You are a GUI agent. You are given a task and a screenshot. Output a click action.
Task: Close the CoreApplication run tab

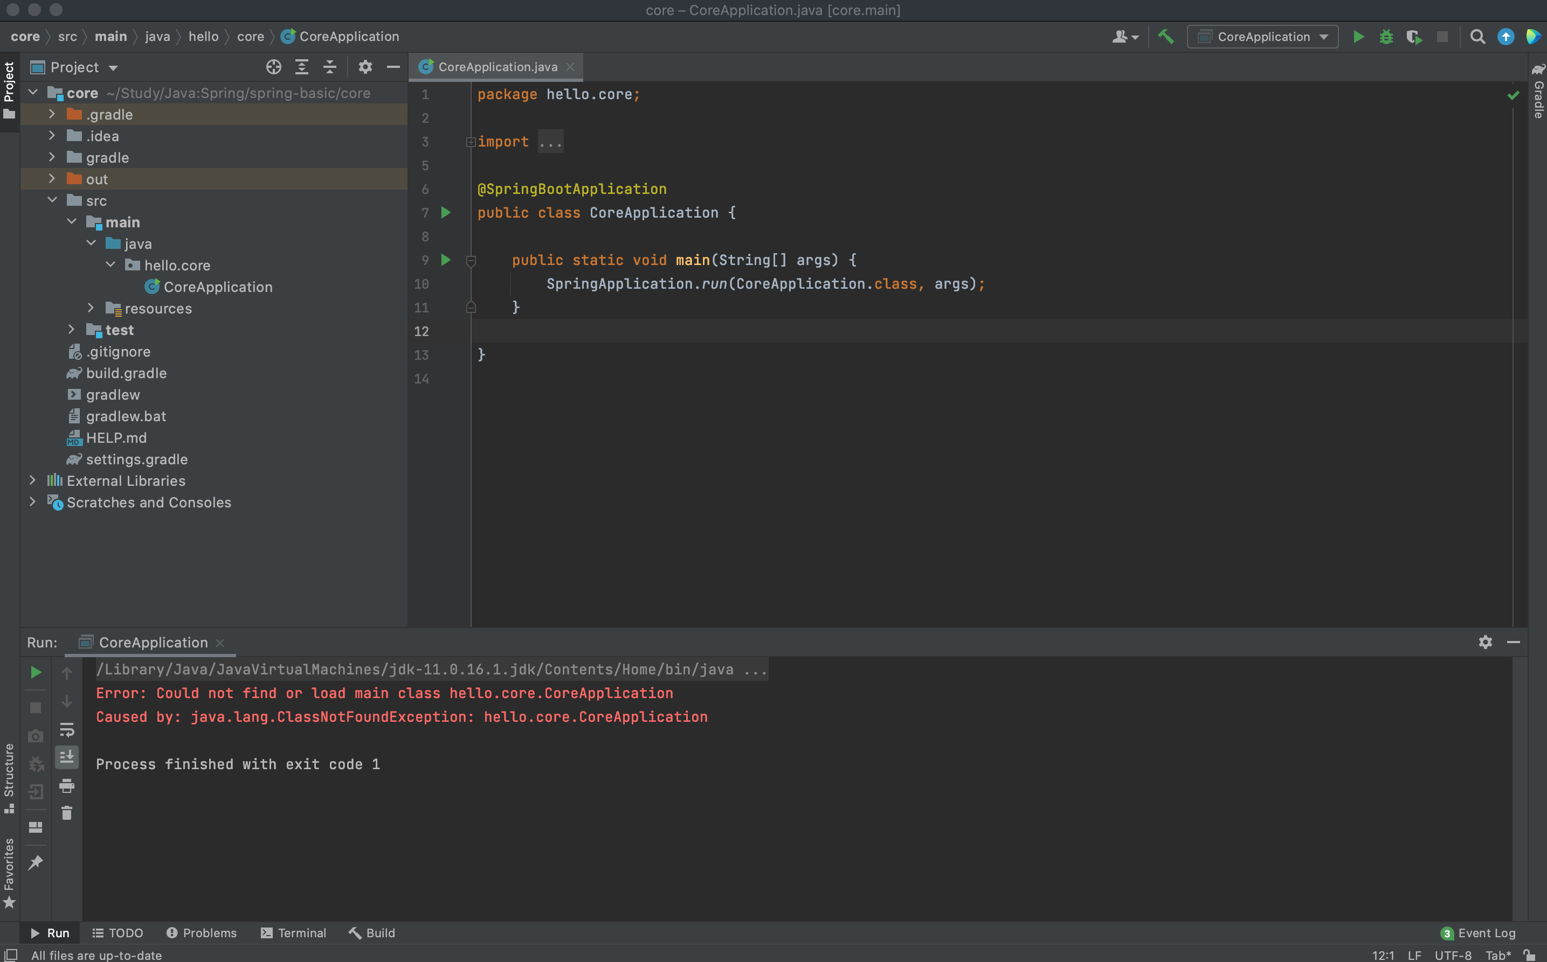pos(220,643)
